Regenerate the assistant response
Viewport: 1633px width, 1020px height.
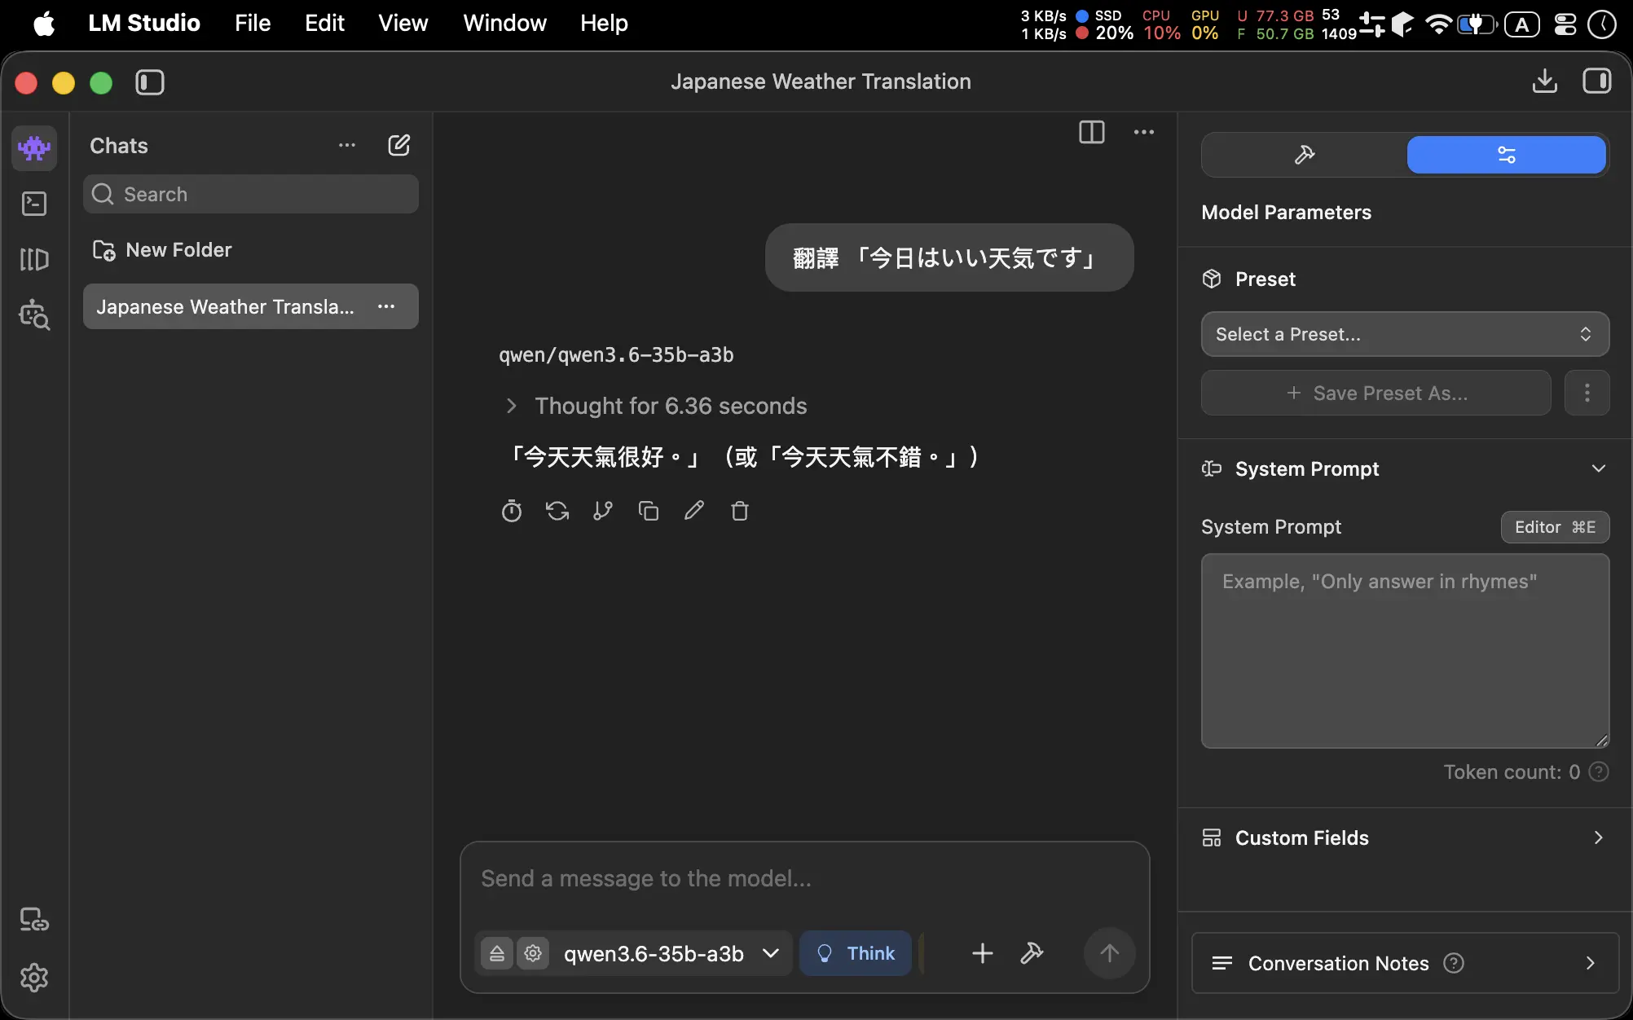[x=557, y=511]
